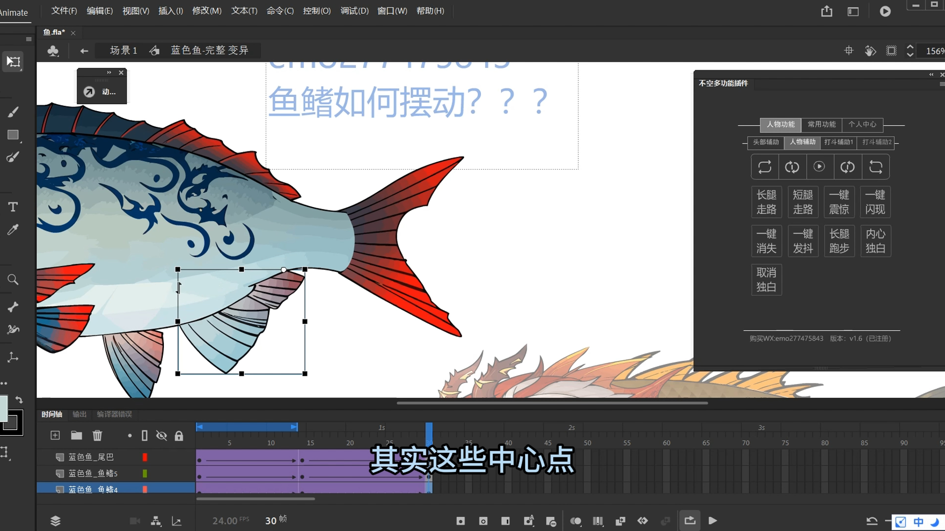Toggle loop playback in timeline
The width and height of the screenshot is (945, 531).
coord(690,521)
